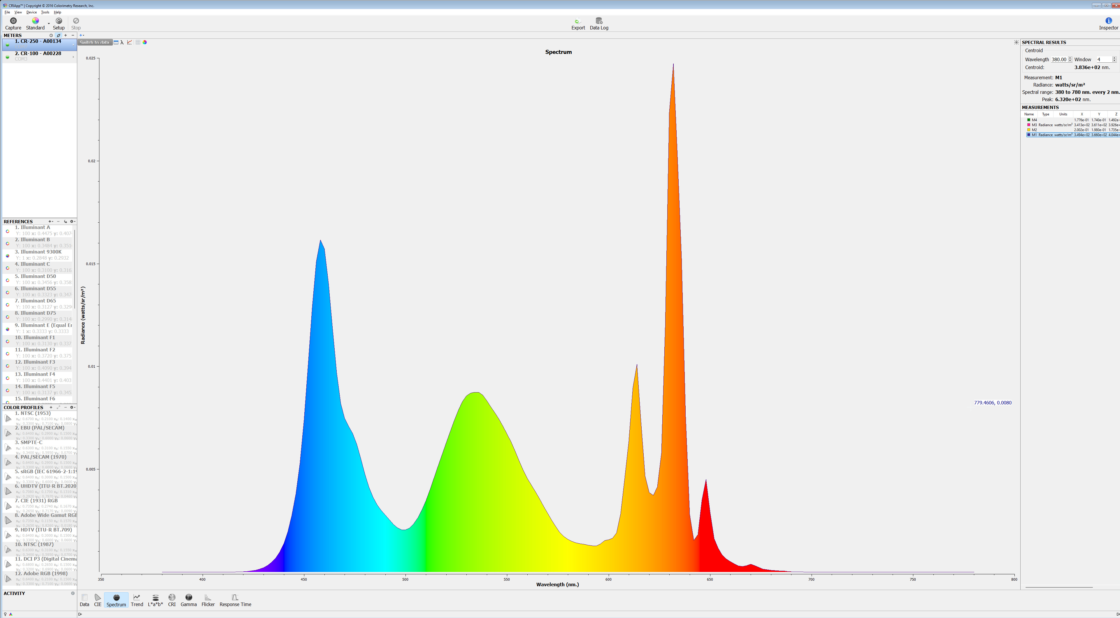Open the Device menu
The image size is (1120, 618).
(x=31, y=12)
